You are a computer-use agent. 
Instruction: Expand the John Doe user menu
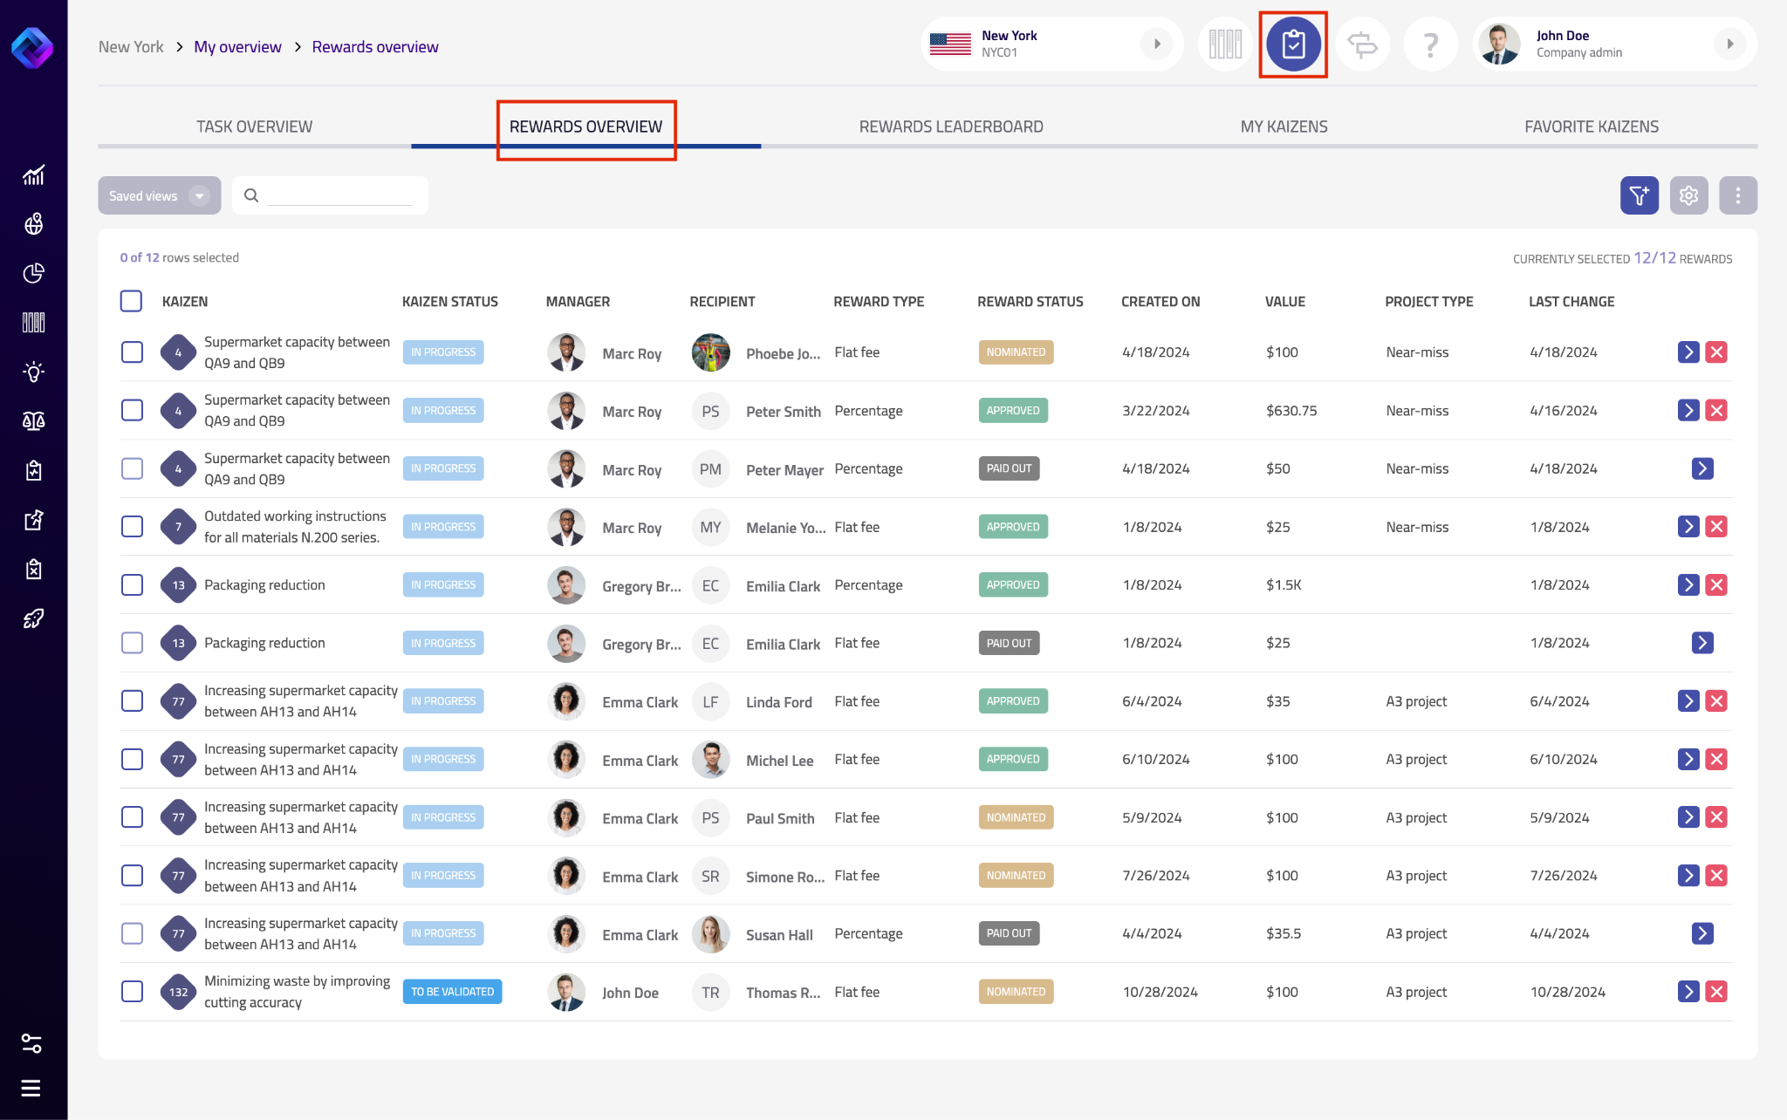click(x=1729, y=44)
